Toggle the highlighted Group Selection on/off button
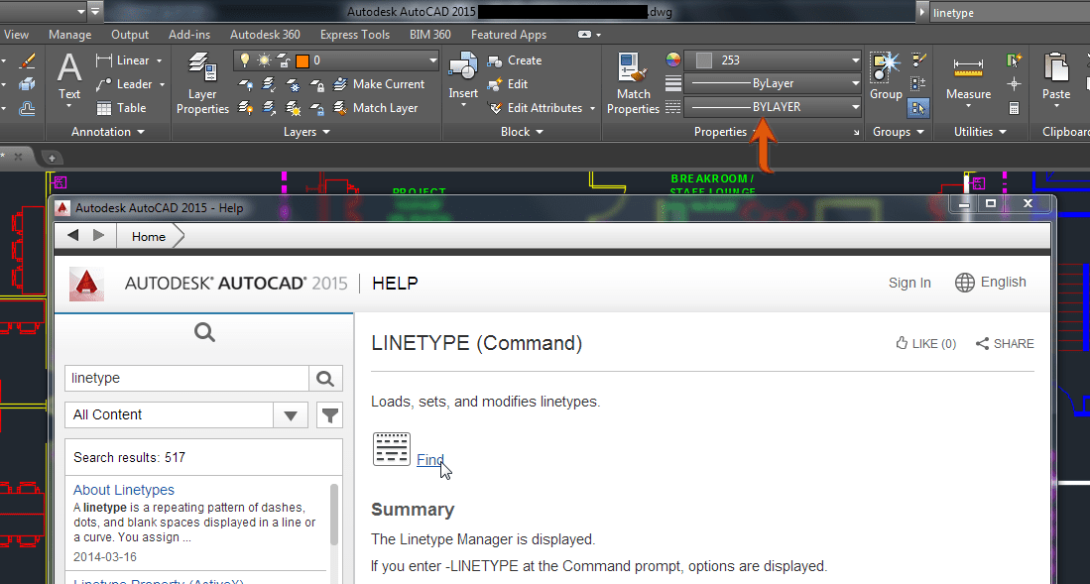Viewport: 1090px width, 584px height. 918,108
